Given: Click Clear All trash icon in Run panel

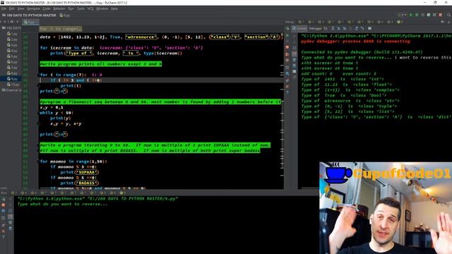Looking at the screenshot, I should coord(11,229).
